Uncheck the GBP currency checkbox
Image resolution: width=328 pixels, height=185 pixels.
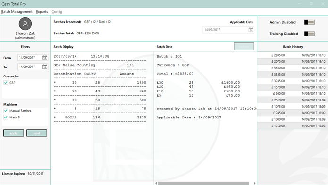(6, 83)
